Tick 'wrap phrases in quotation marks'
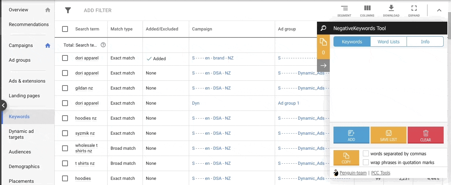451x185 pixels. coord(366,162)
